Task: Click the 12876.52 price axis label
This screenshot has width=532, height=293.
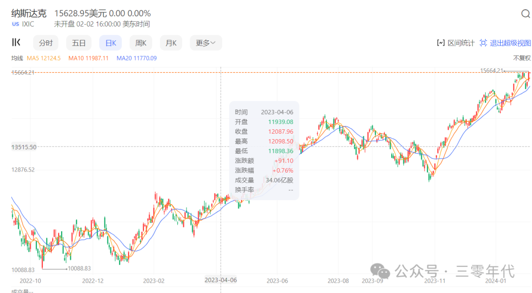Action: click(x=23, y=170)
